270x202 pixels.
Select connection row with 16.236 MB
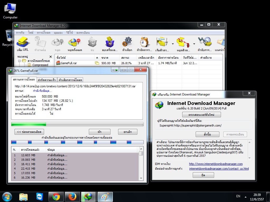tap(75, 178)
